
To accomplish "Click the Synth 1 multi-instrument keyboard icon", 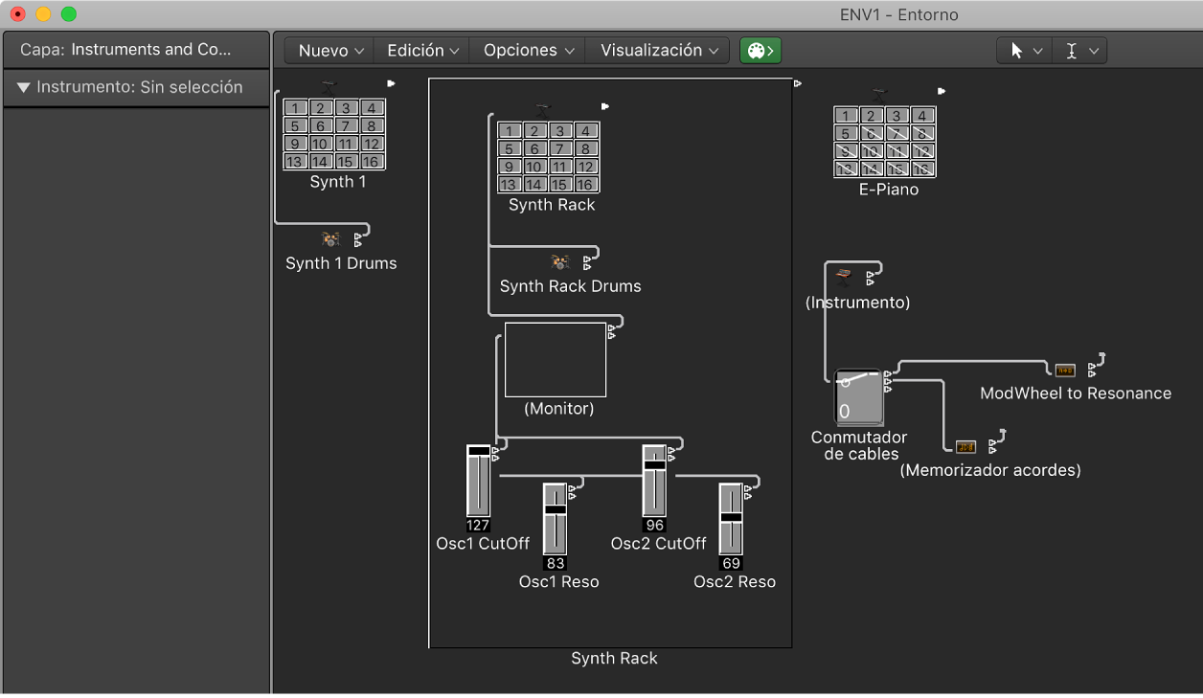I will 329,86.
